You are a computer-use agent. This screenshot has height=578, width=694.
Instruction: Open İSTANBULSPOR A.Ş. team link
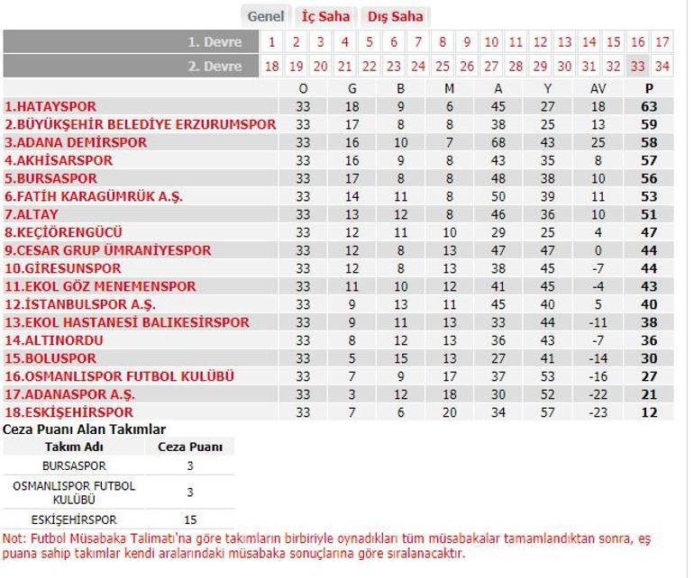pos(80,304)
